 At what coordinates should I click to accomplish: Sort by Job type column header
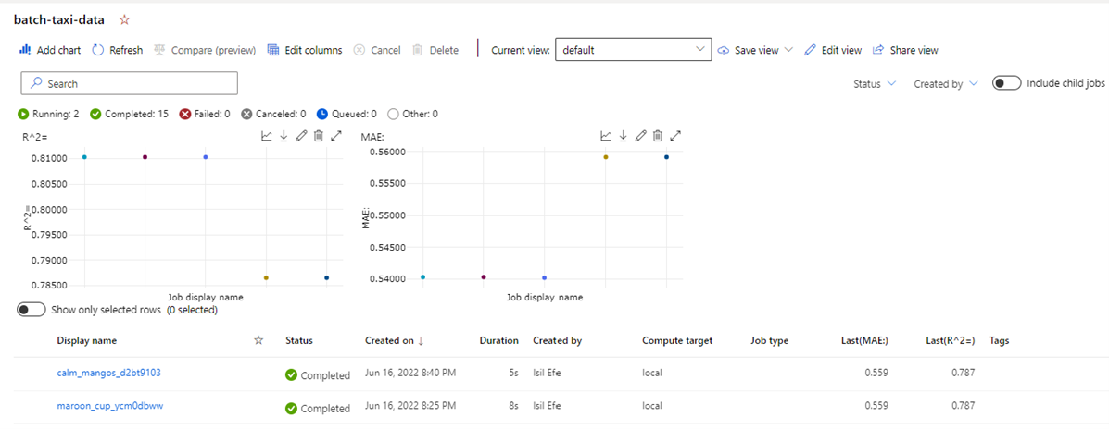770,340
